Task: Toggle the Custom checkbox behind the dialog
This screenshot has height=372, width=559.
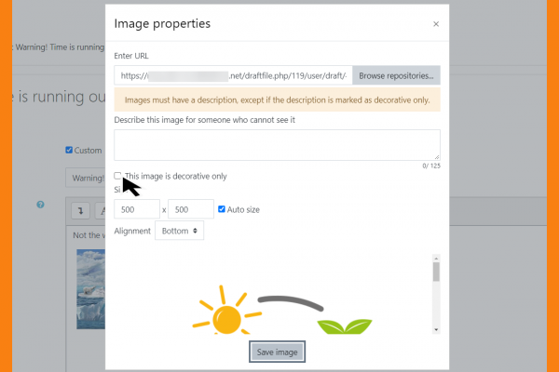Action: (69, 150)
